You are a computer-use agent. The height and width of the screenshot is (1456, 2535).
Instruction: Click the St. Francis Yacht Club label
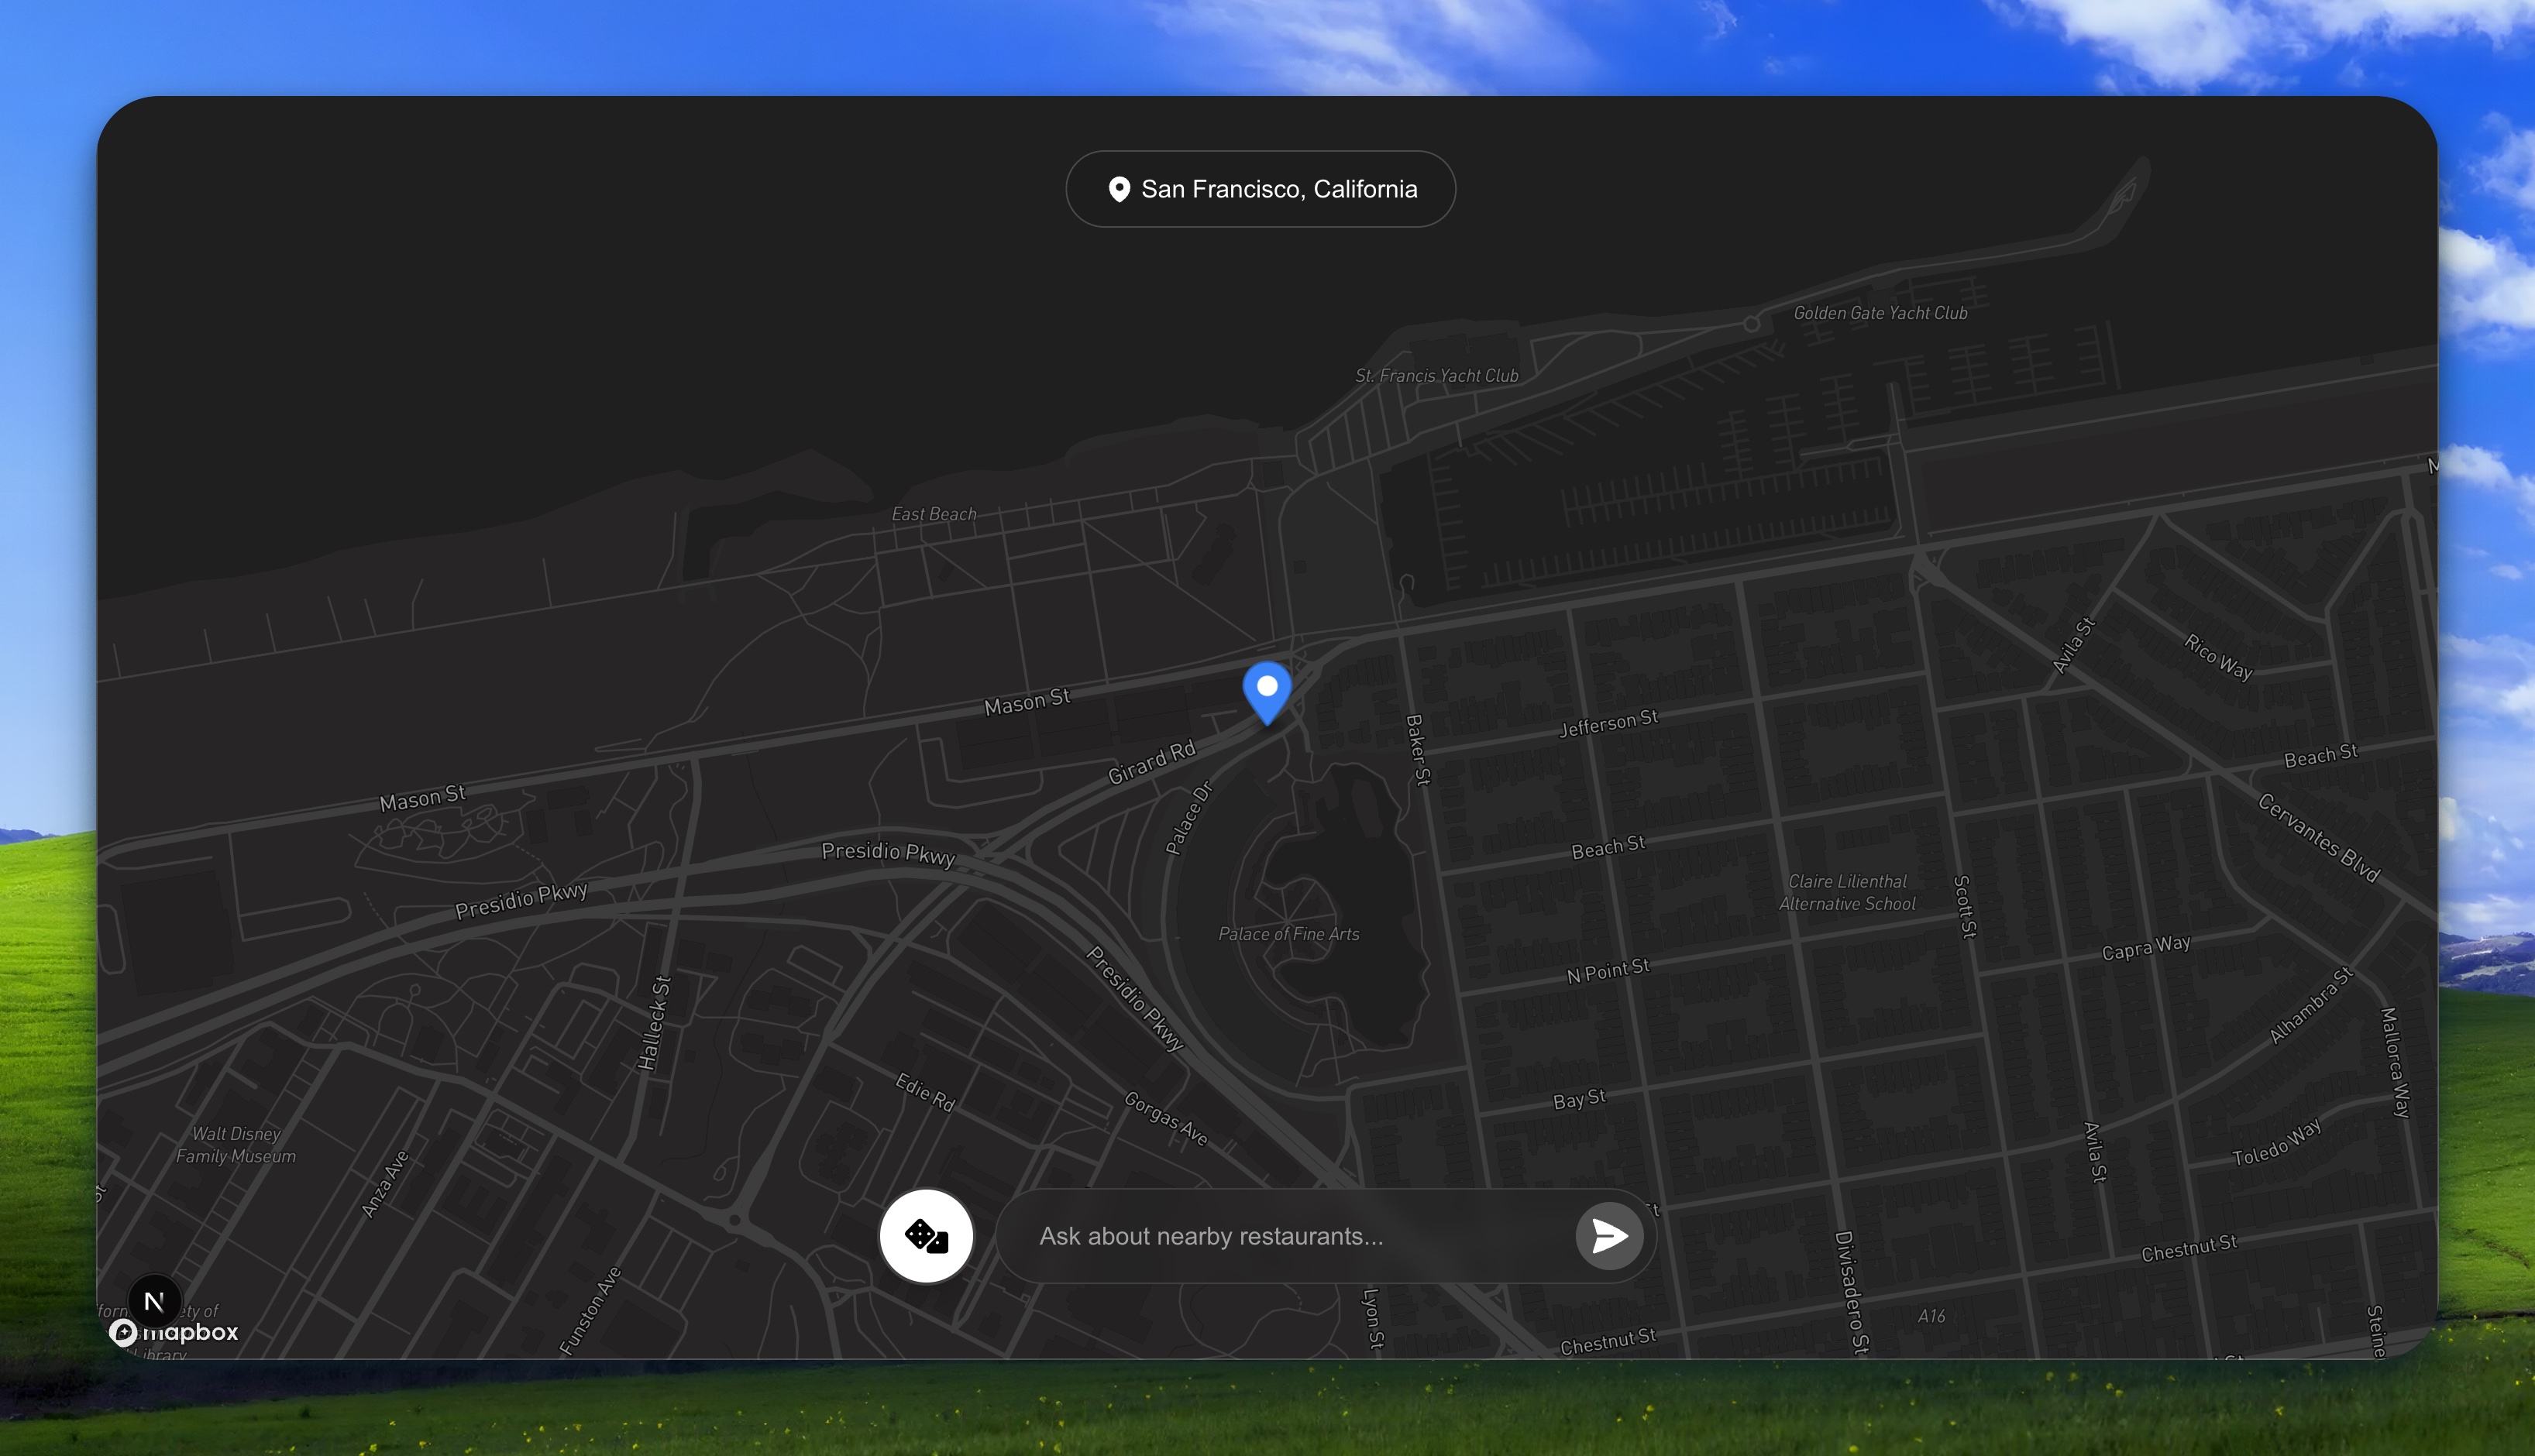click(x=1436, y=376)
